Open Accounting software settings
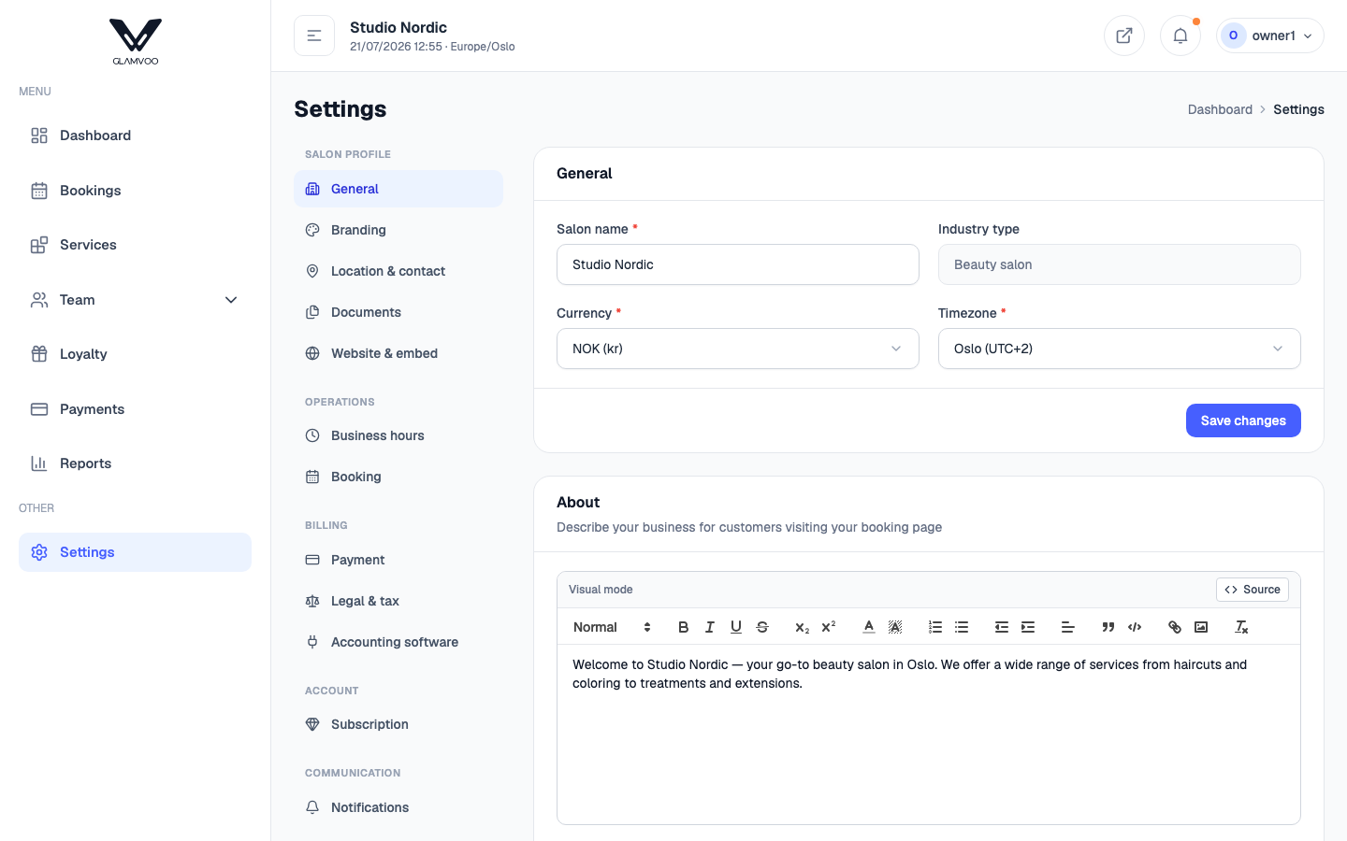Image resolution: width=1347 pixels, height=841 pixels. 398,642
